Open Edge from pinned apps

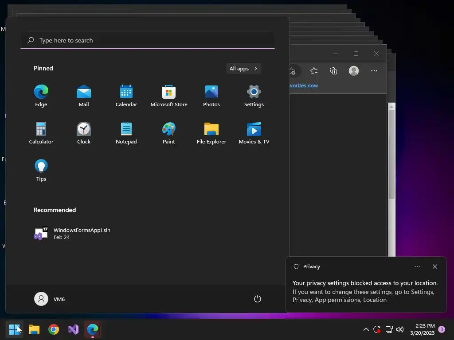pos(41,96)
